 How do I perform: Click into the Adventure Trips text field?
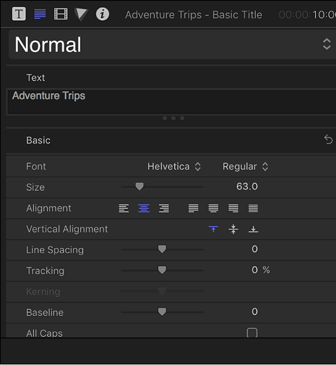click(172, 102)
